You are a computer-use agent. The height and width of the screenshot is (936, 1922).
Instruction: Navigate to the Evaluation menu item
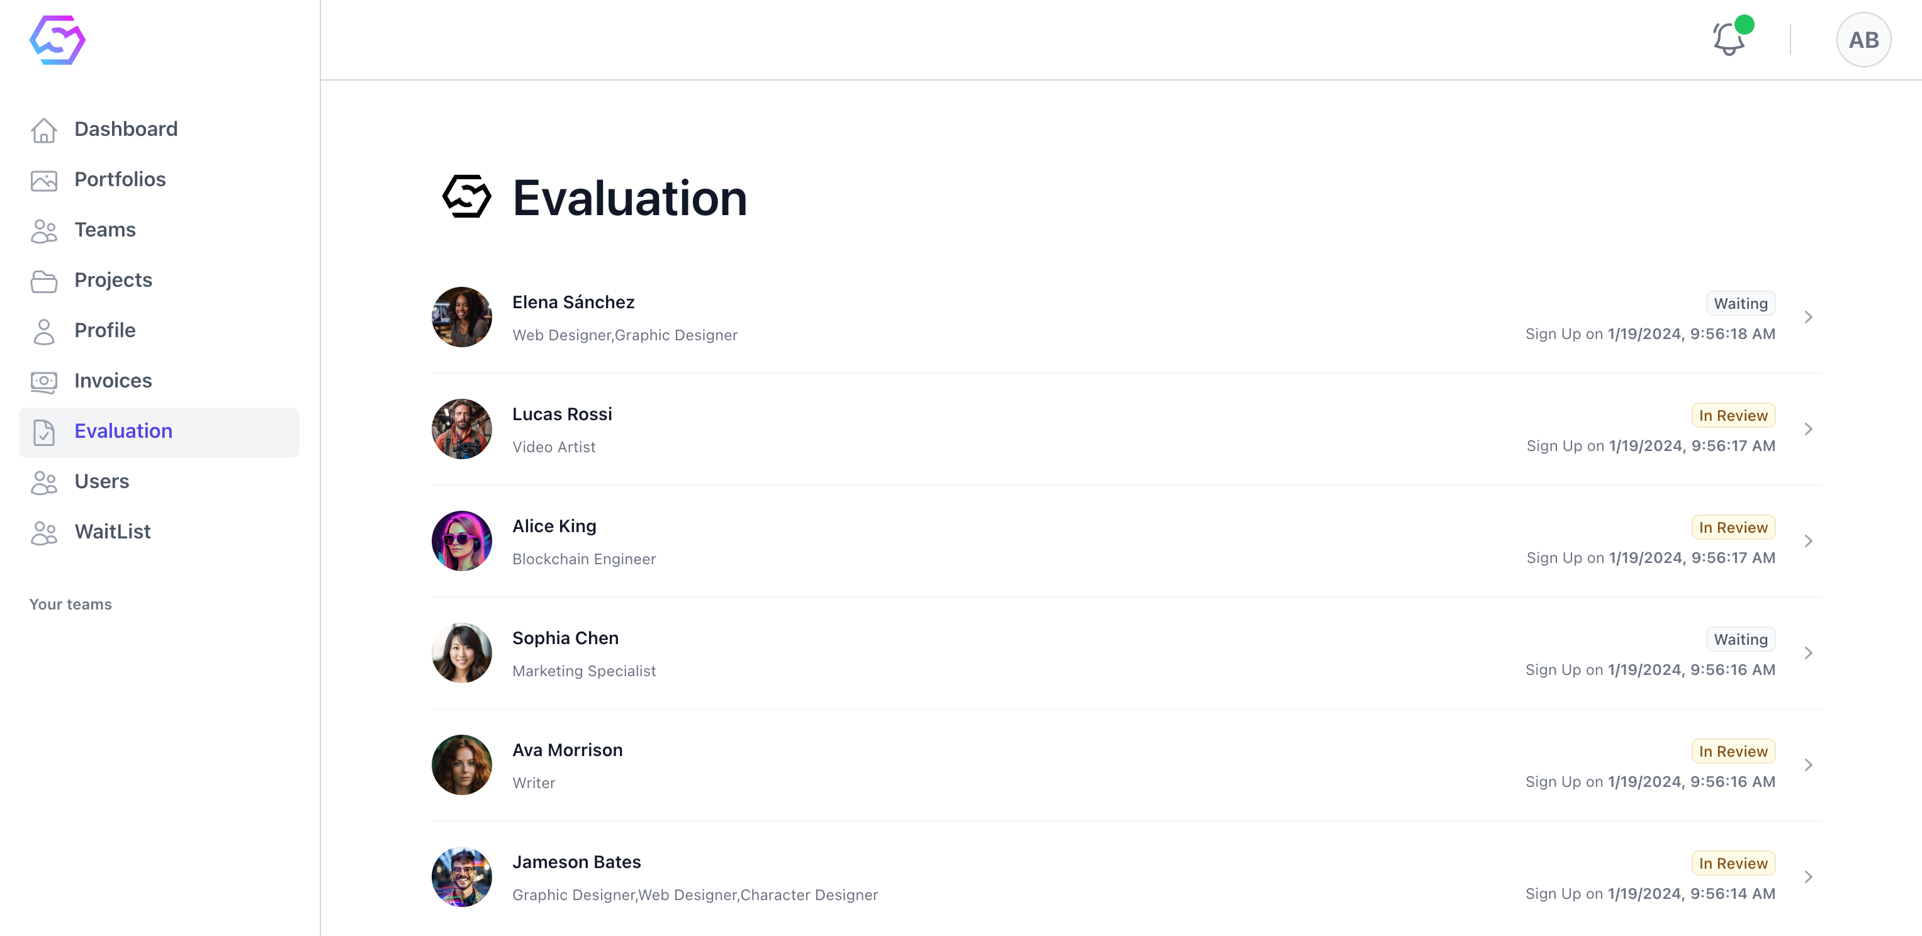point(123,431)
